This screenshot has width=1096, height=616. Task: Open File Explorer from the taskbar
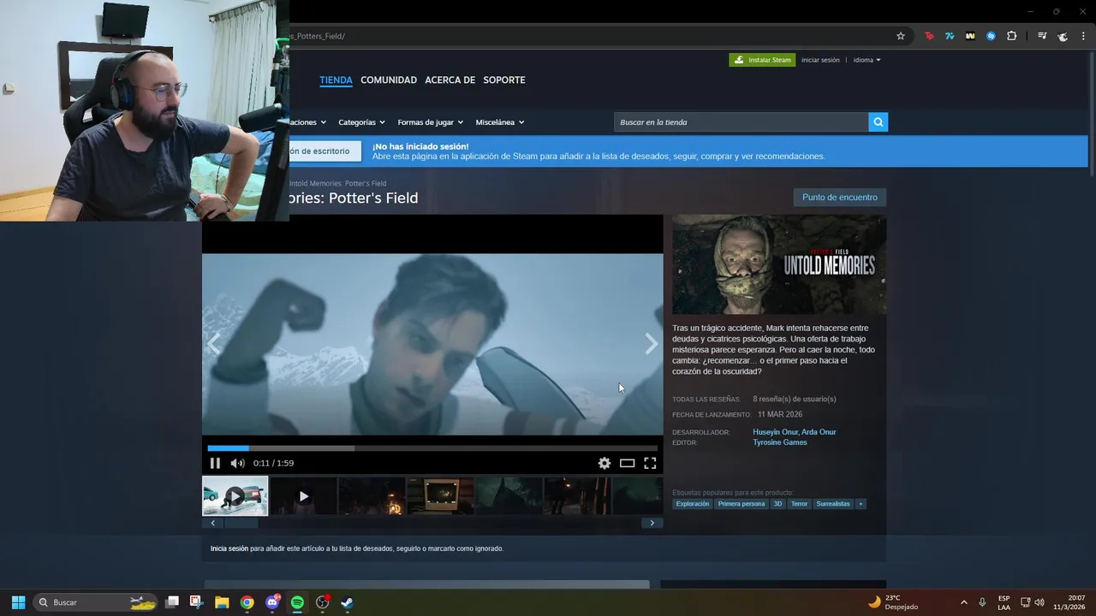[x=222, y=602]
